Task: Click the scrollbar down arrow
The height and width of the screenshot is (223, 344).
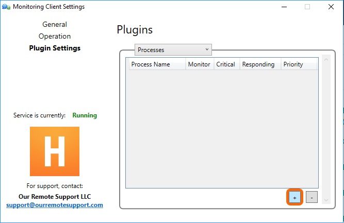Action: [326, 200]
